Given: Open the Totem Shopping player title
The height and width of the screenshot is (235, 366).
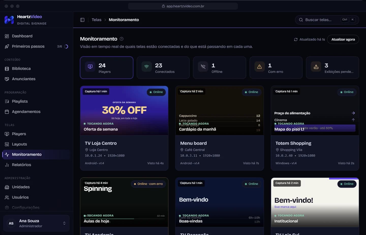Looking at the screenshot, I should click(293, 143).
